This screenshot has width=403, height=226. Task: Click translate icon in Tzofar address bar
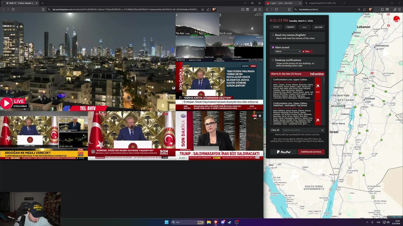click(x=359, y=9)
